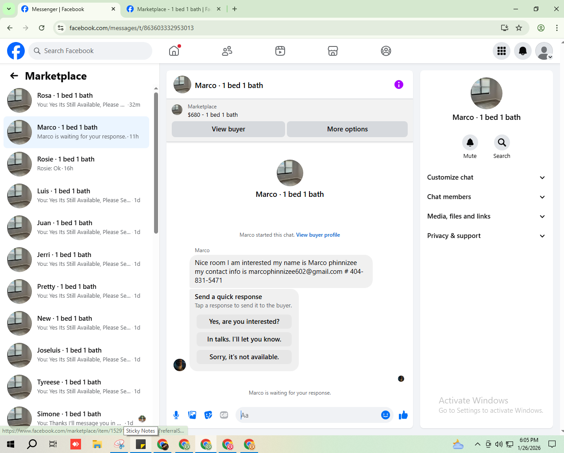Open the Groups icon in top navigation
Screen dimensions: 564x453
click(386, 51)
